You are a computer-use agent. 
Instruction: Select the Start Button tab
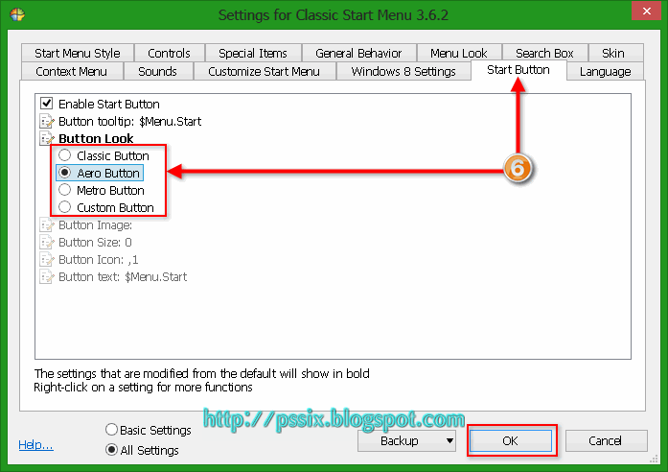click(x=518, y=70)
